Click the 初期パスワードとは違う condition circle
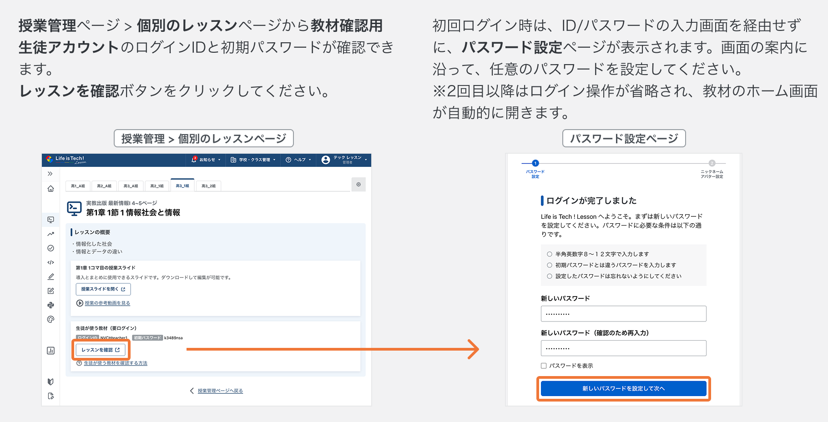828x422 pixels. tap(550, 265)
